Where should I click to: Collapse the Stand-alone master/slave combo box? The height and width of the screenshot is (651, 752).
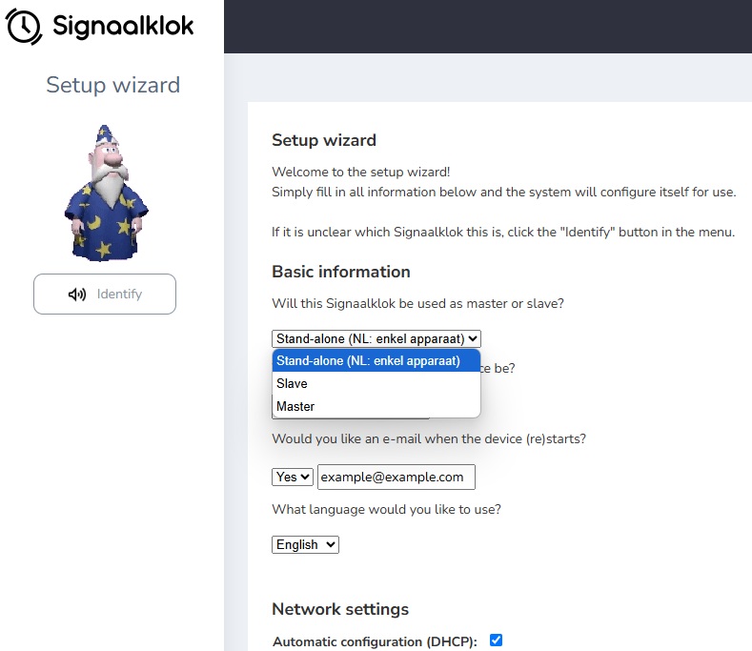[x=376, y=338]
